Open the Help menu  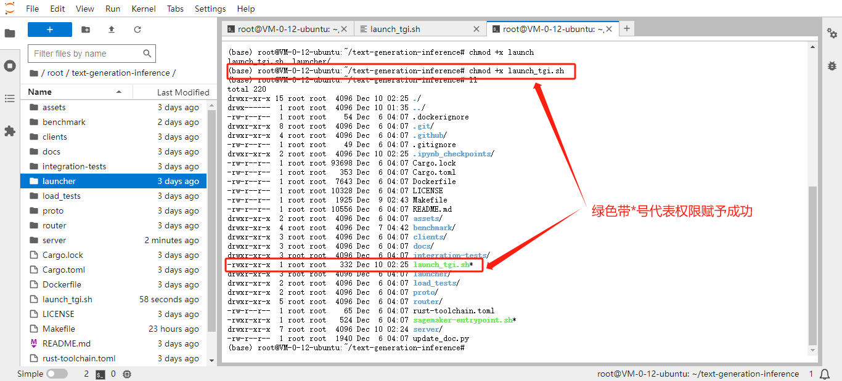click(x=246, y=9)
